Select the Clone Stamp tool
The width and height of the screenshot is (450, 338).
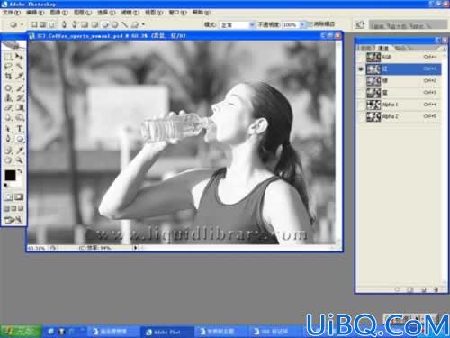8,97
